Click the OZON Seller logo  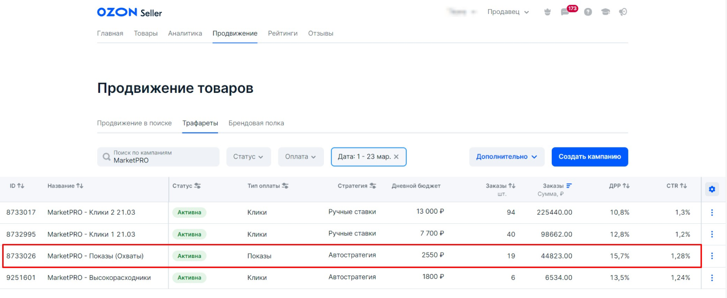(129, 12)
